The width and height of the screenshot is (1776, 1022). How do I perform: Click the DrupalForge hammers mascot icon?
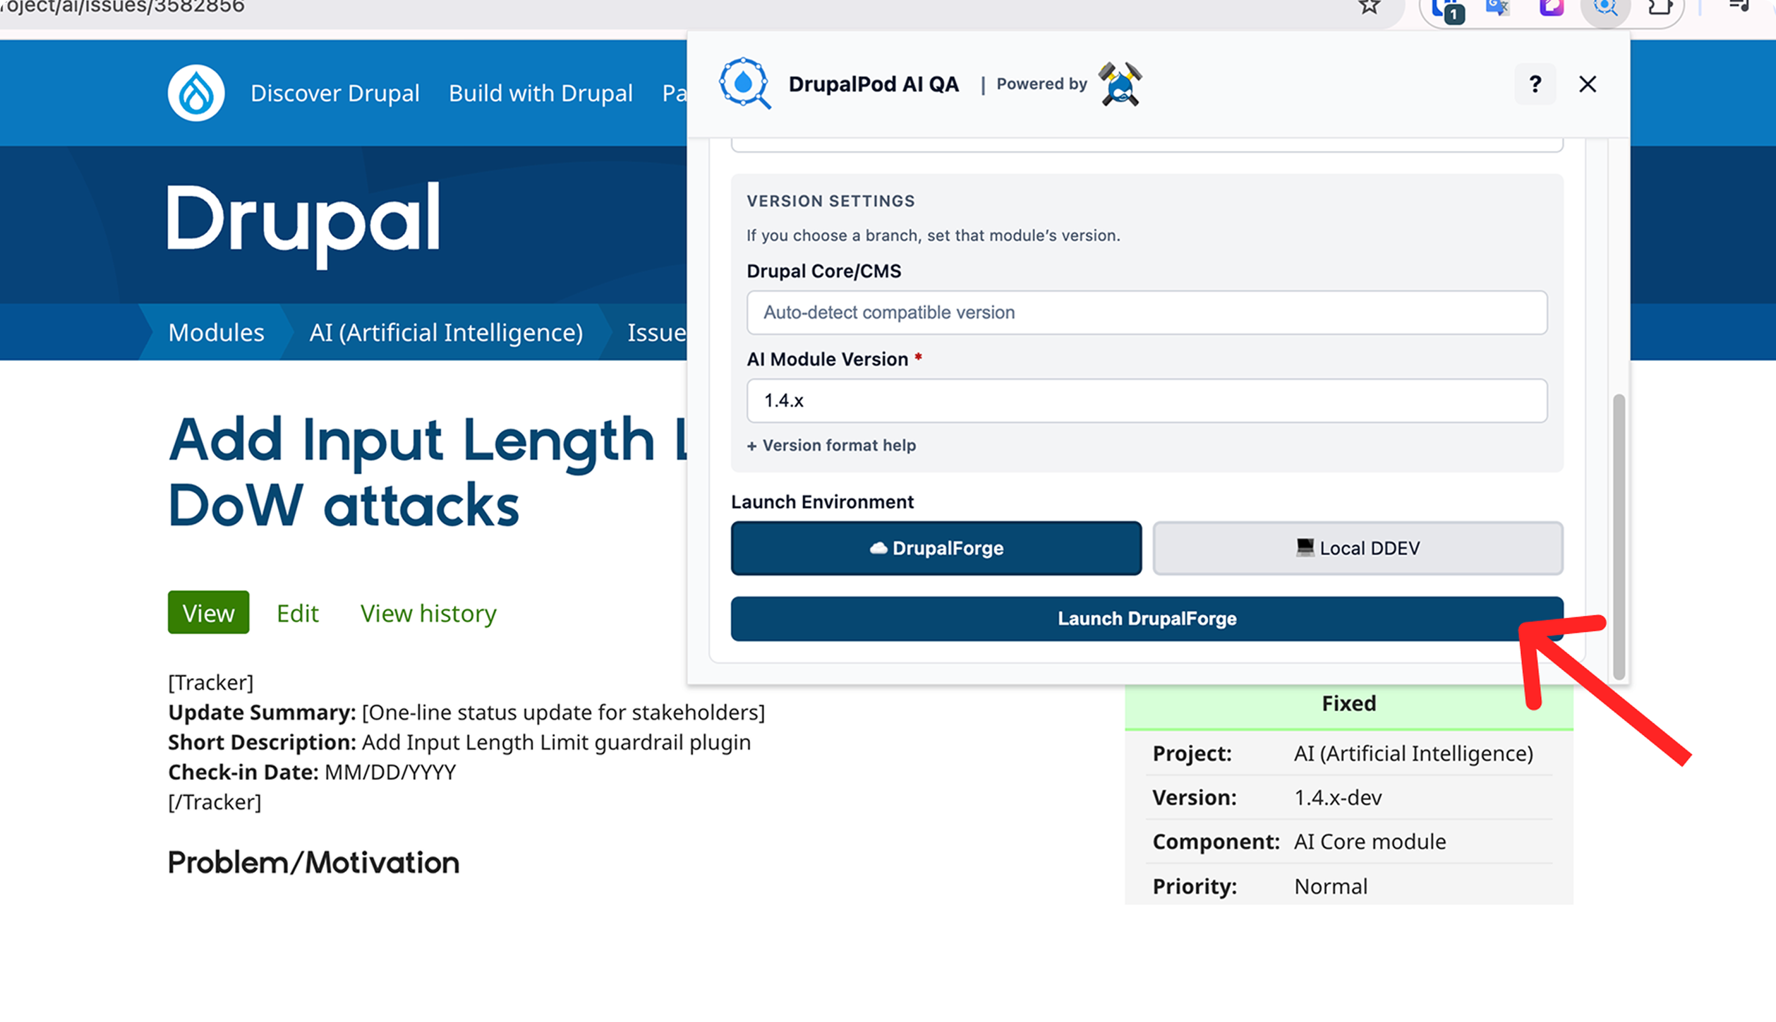click(x=1121, y=84)
